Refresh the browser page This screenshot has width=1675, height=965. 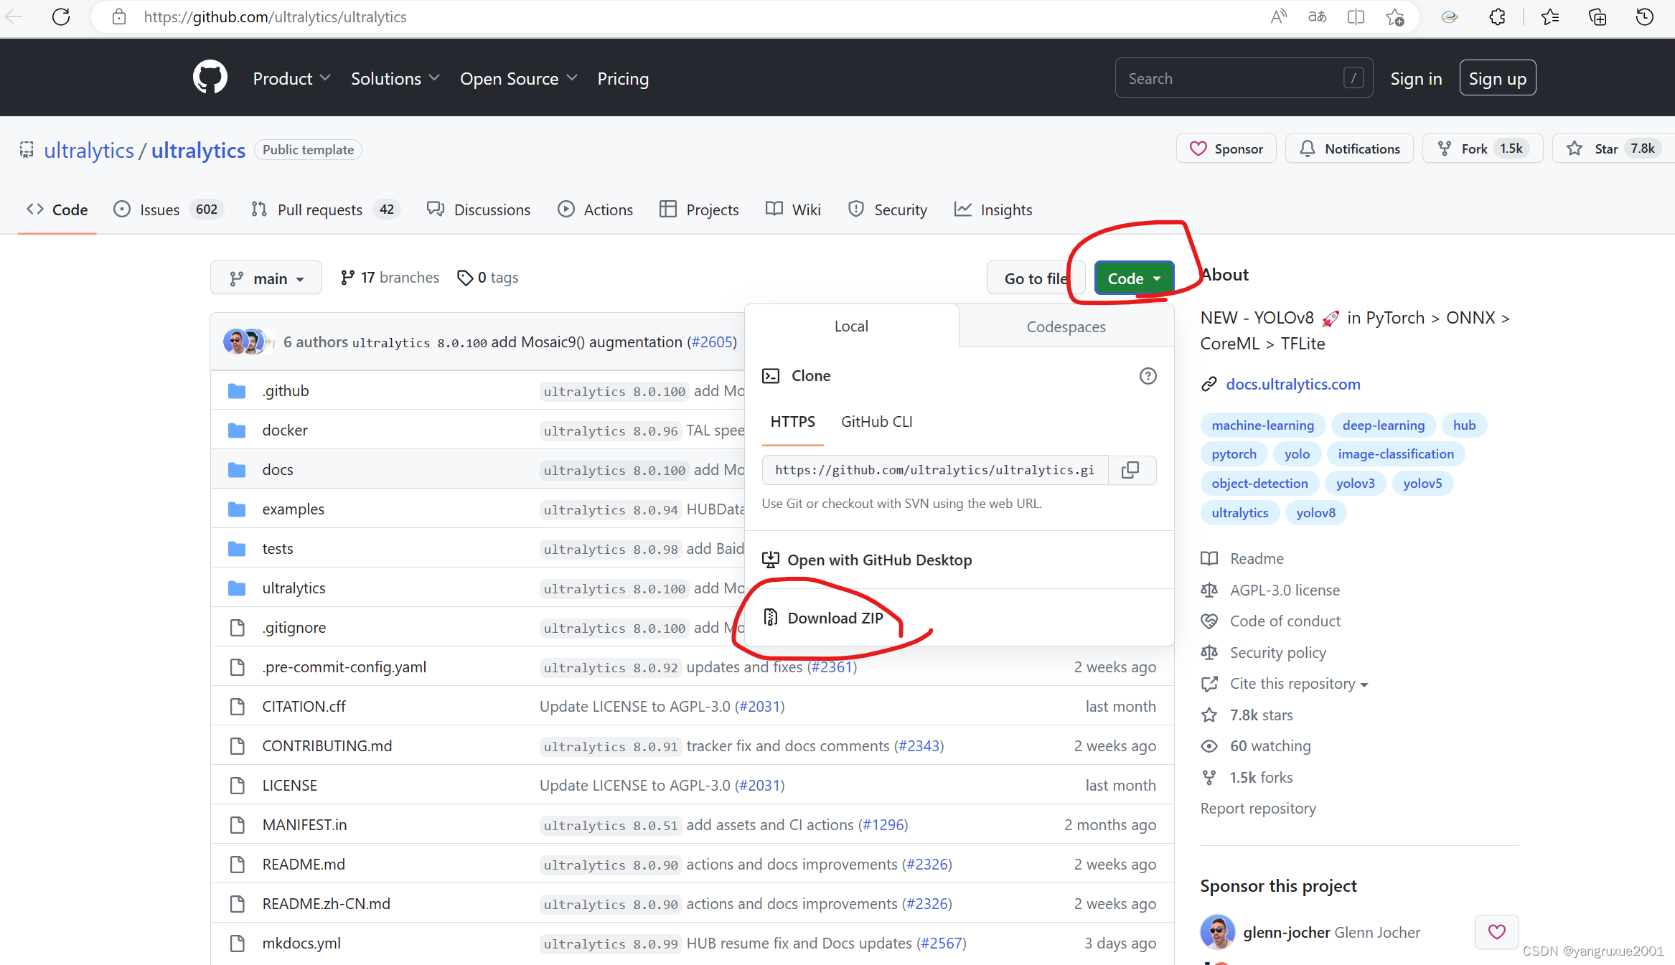point(61,17)
